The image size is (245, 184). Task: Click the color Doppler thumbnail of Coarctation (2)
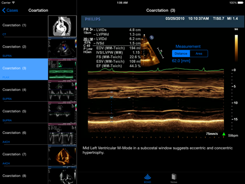pos(62,48)
